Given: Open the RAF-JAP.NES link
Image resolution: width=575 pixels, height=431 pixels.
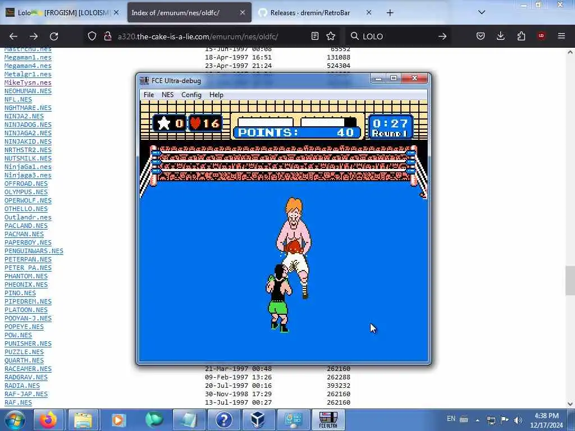Looking at the screenshot, I should [x=26, y=395].
